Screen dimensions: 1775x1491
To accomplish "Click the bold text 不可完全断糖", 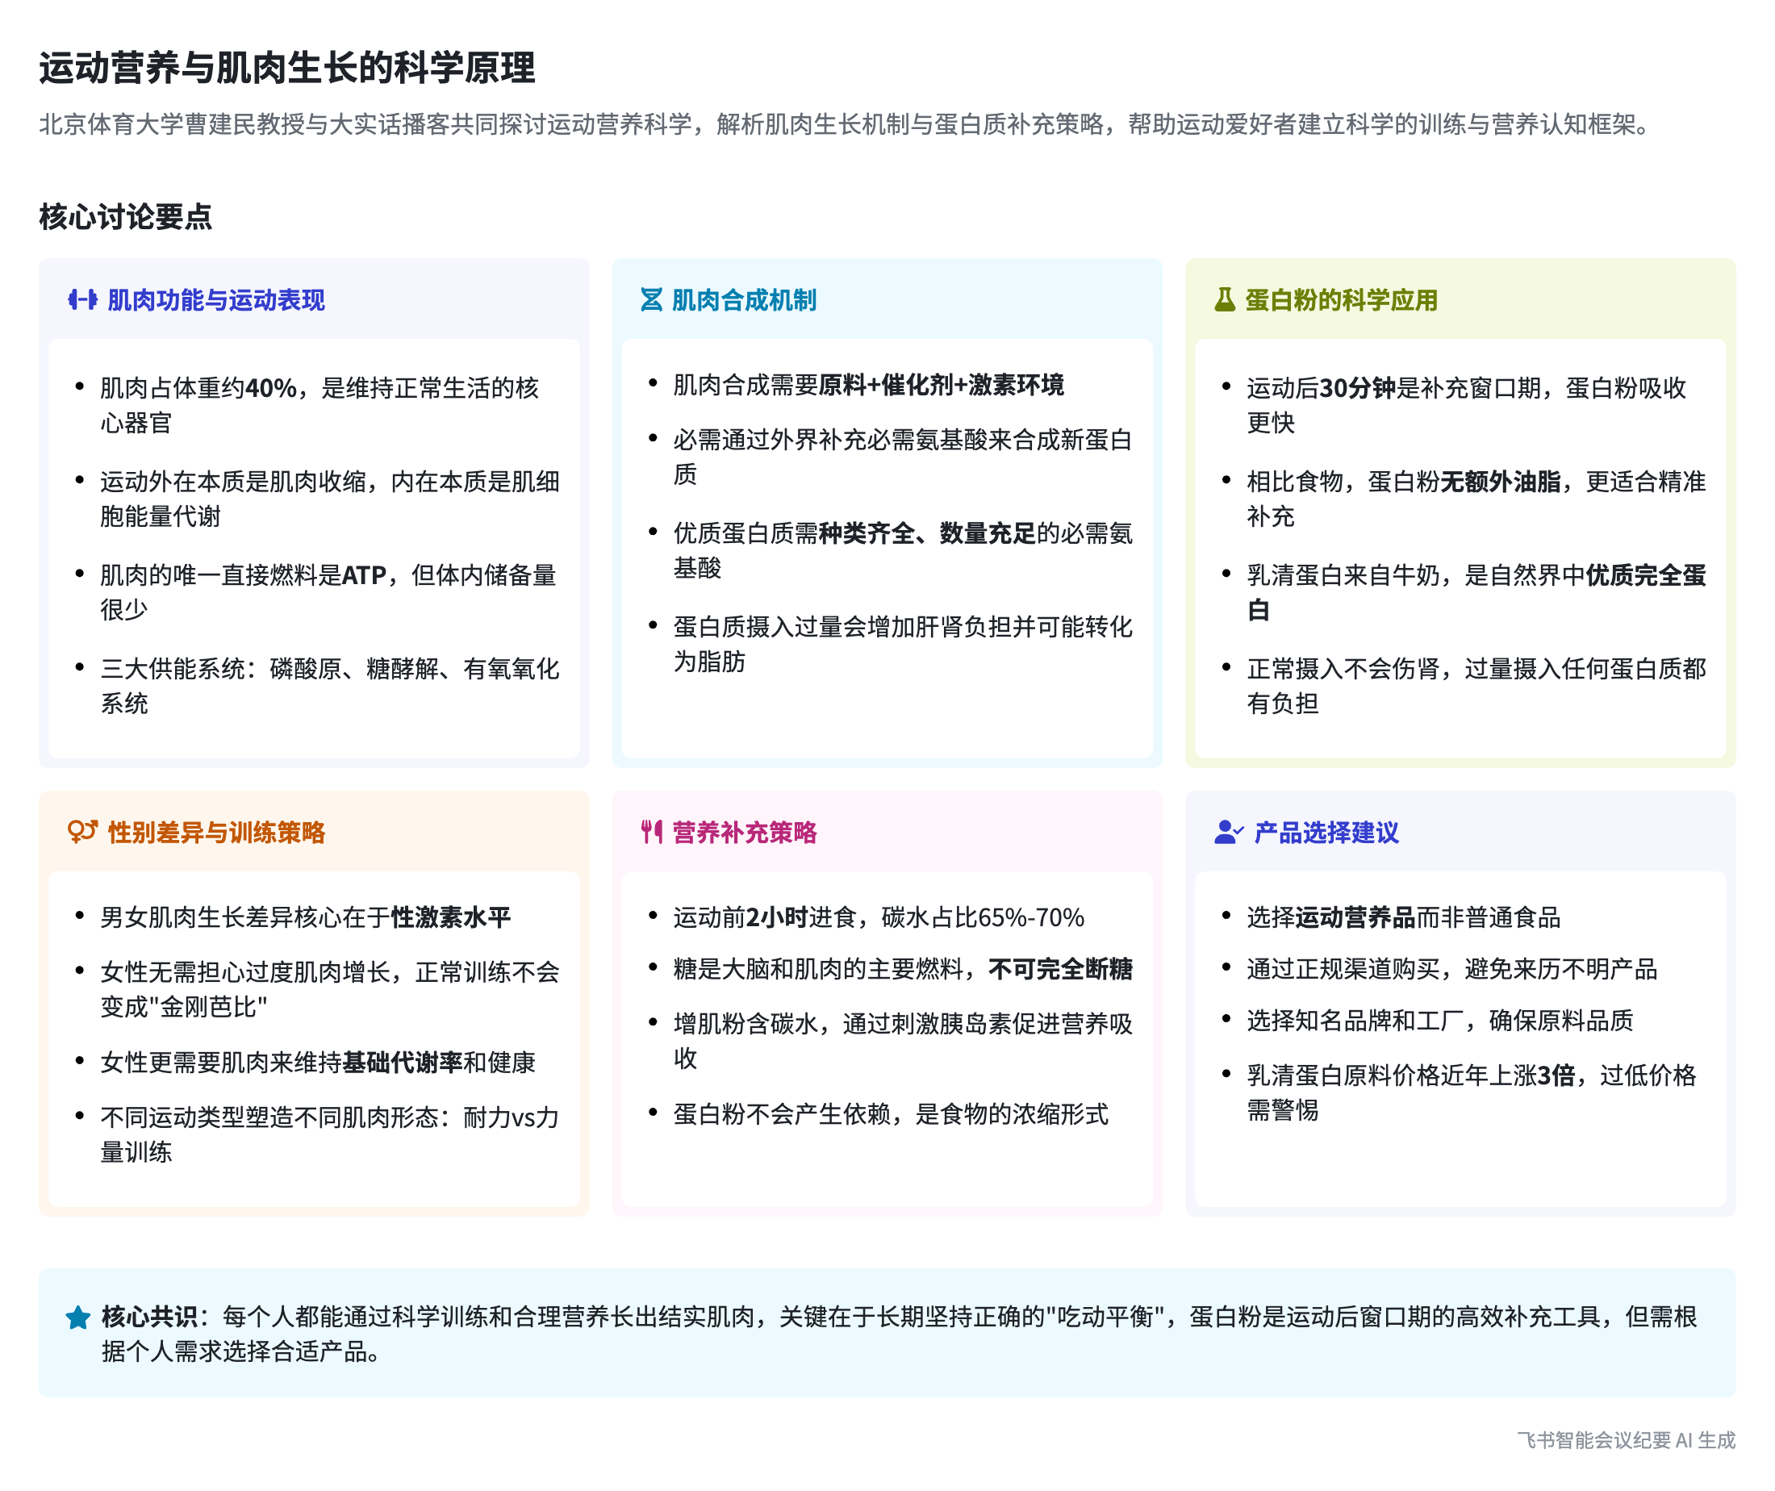I will pyautogui.click(x=1060, y=970).
